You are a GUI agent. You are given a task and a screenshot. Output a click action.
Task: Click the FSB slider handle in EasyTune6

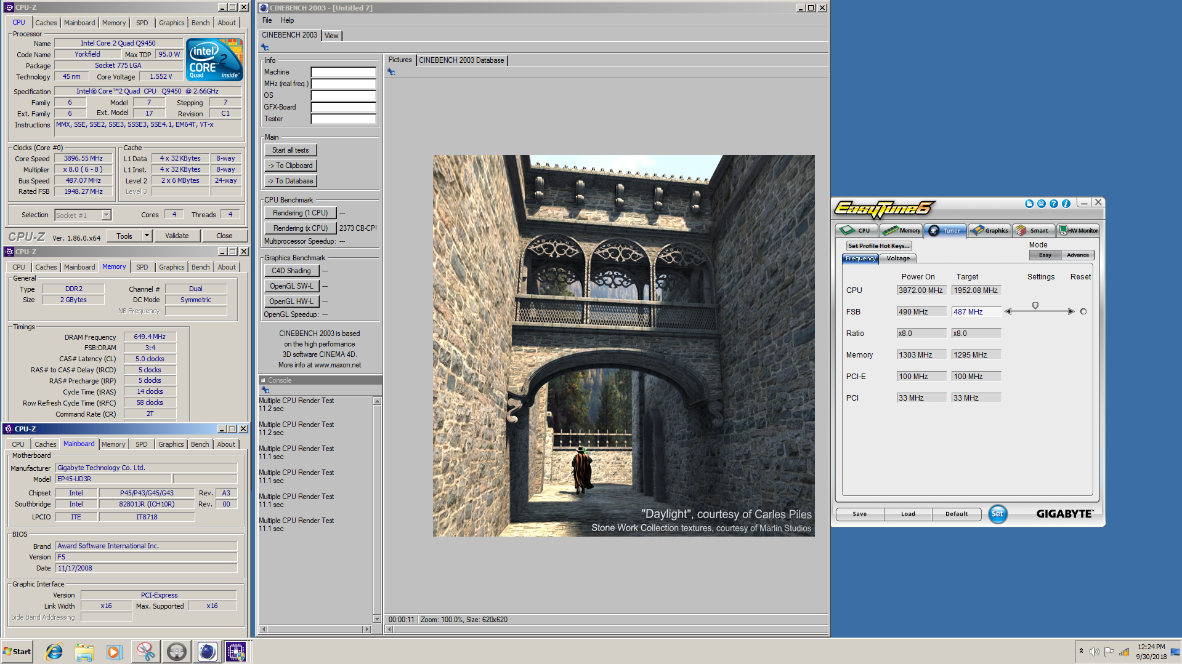tap(1035, 306)
